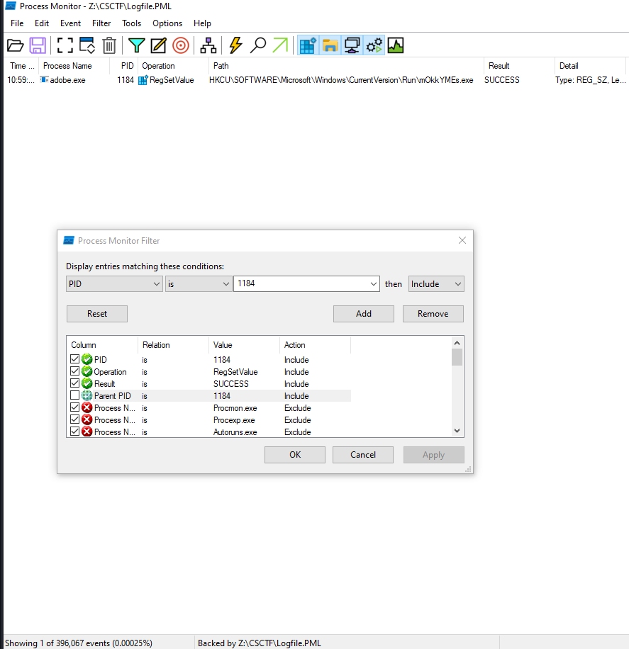Open Filter via the funnel icon
Viewport: 629px width, 649px height.
(136, 46)
